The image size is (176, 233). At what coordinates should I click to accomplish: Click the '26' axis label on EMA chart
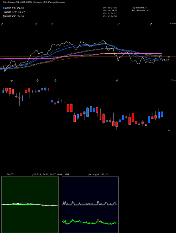click(169, 57)
